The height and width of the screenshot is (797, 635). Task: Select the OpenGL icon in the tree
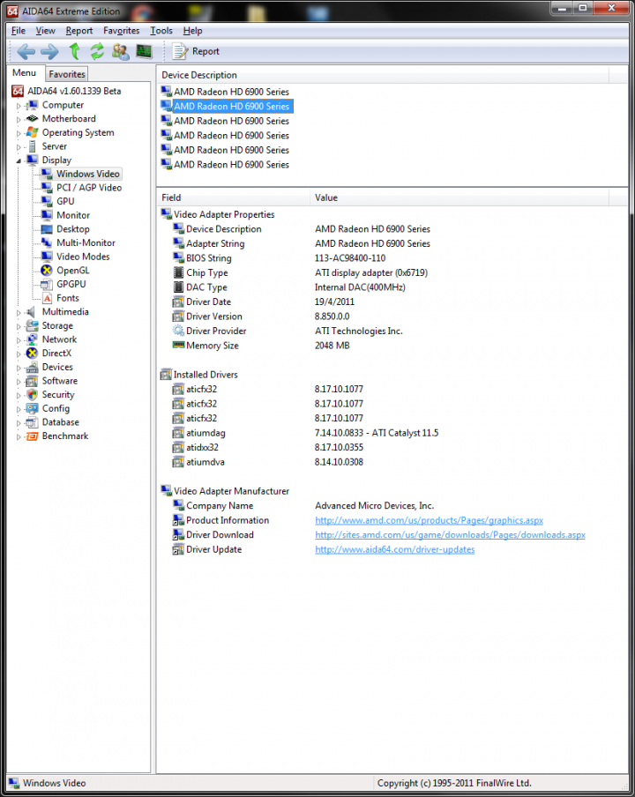tap(47, 271)
